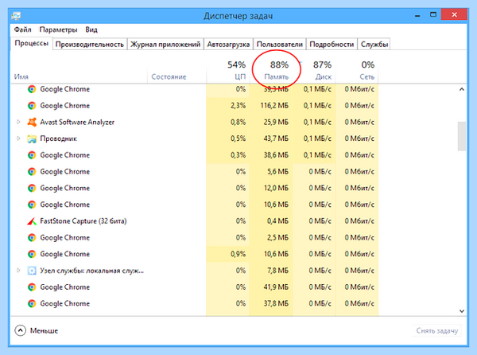Select the Avast Software Analyzer name text

77,122
